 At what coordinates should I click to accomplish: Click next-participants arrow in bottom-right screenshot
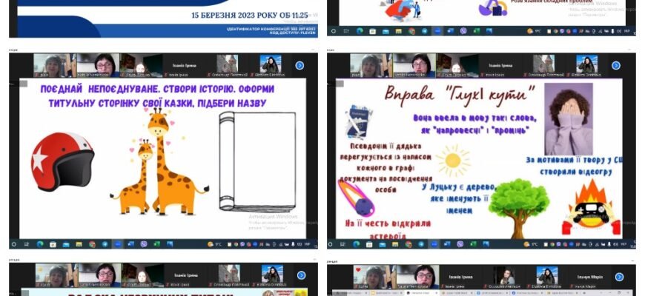(619, 277)
